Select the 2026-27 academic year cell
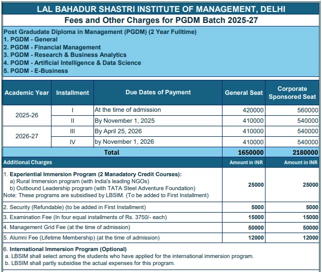The width and height of the screenshot is (322, 272). click(26, 136)
